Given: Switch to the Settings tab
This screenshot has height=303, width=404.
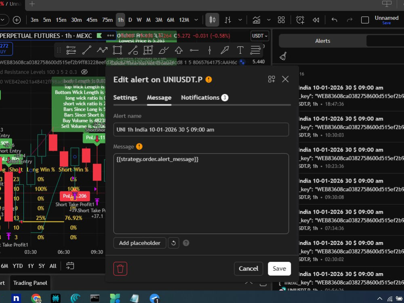Looking at the screenshot, I should pyautogui.click(x=125, y=98).
